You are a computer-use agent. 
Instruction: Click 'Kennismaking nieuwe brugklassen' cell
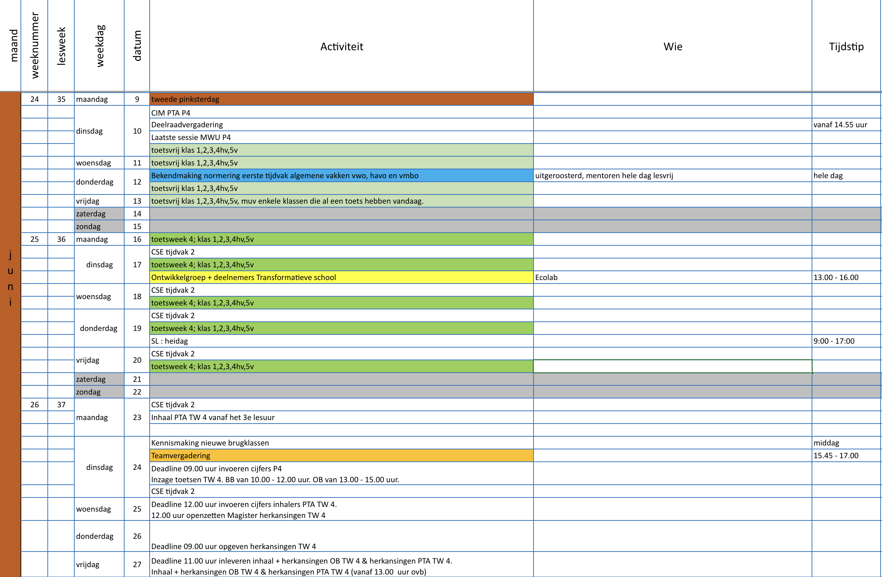(341, 443)
